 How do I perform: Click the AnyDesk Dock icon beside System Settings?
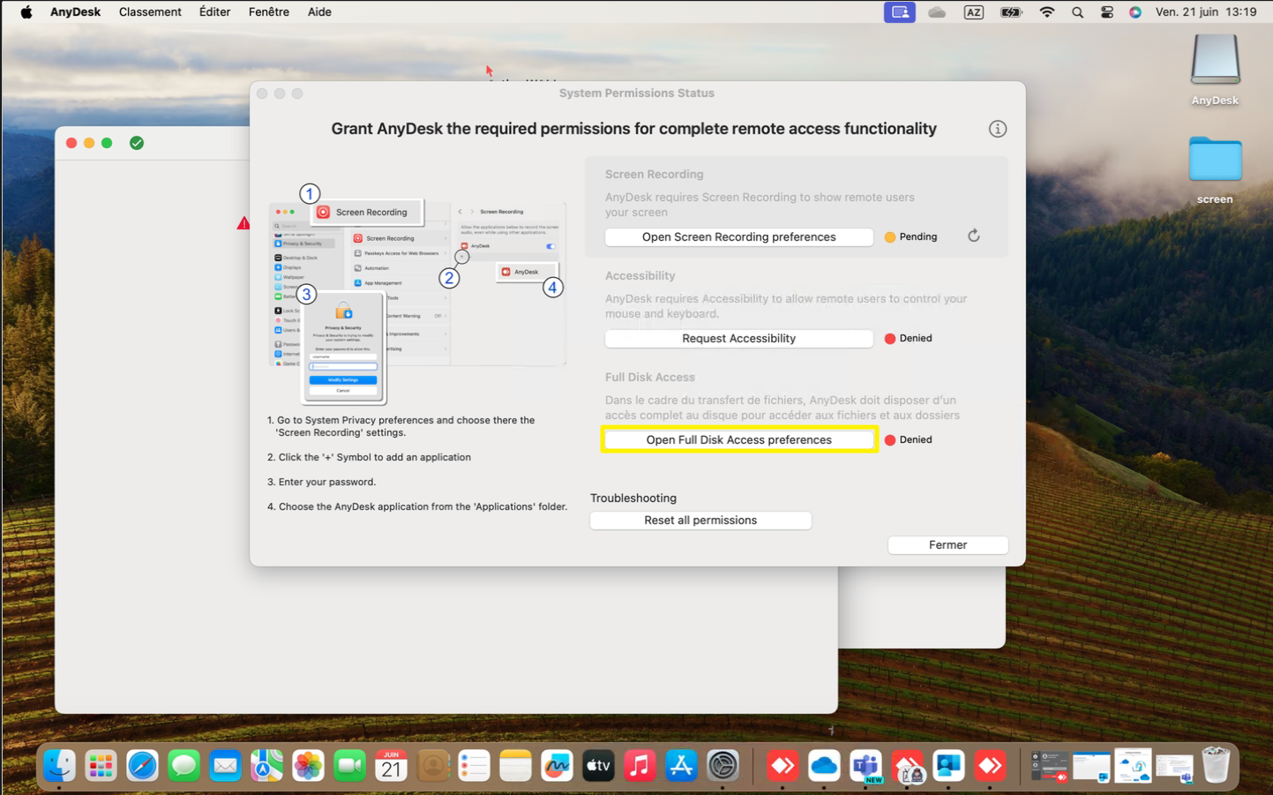783,765
